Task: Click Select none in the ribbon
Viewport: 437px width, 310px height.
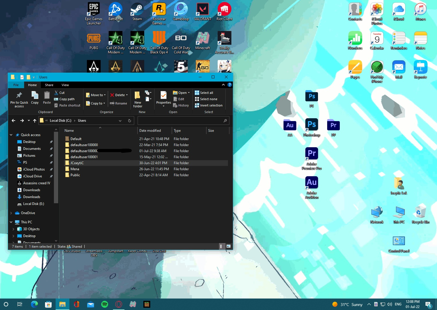Action: coord(206,99)
